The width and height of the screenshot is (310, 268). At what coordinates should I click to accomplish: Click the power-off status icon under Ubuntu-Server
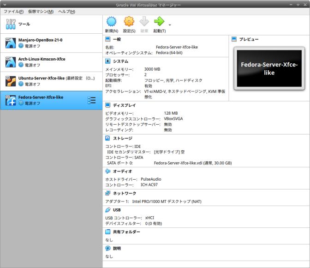pos(21,84)
